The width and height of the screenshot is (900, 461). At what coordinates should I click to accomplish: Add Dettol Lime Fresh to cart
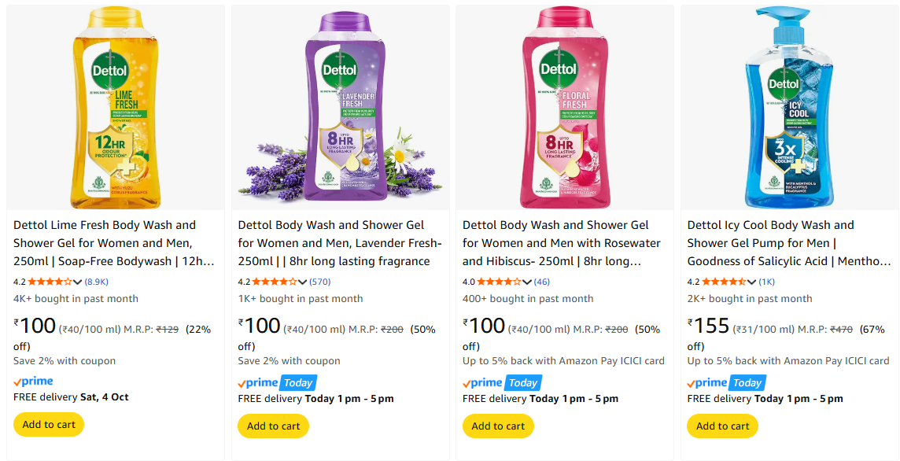[x=49, y=425]
